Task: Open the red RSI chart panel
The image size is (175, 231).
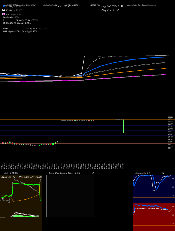Action: pos(154,217)
